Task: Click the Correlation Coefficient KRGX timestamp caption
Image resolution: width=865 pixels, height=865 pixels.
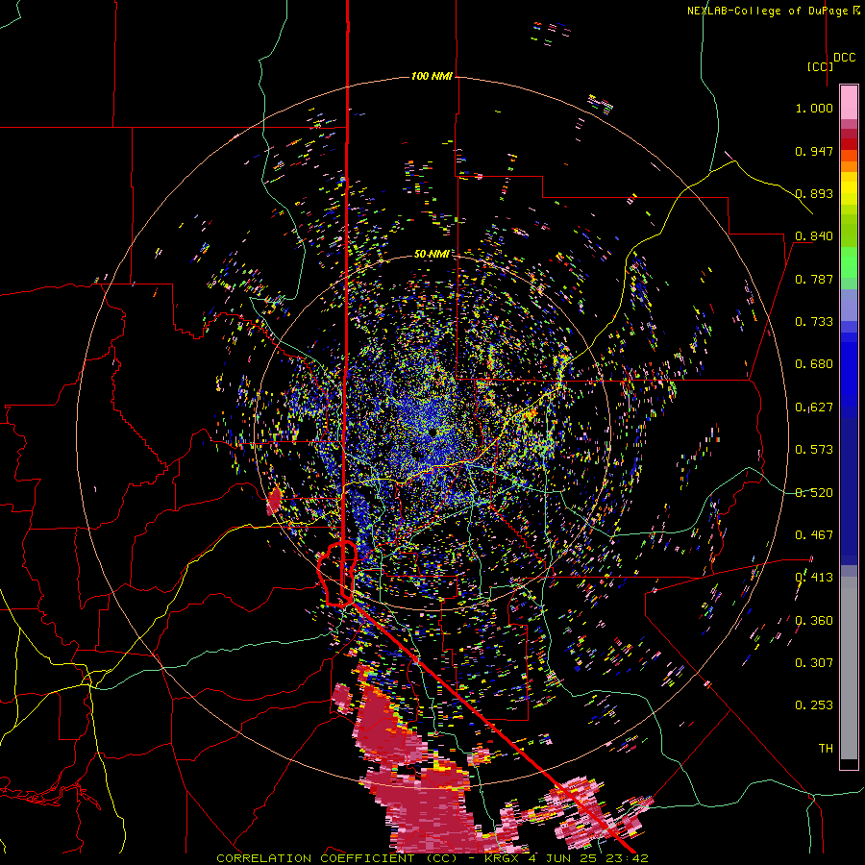Action: [432, 858]
